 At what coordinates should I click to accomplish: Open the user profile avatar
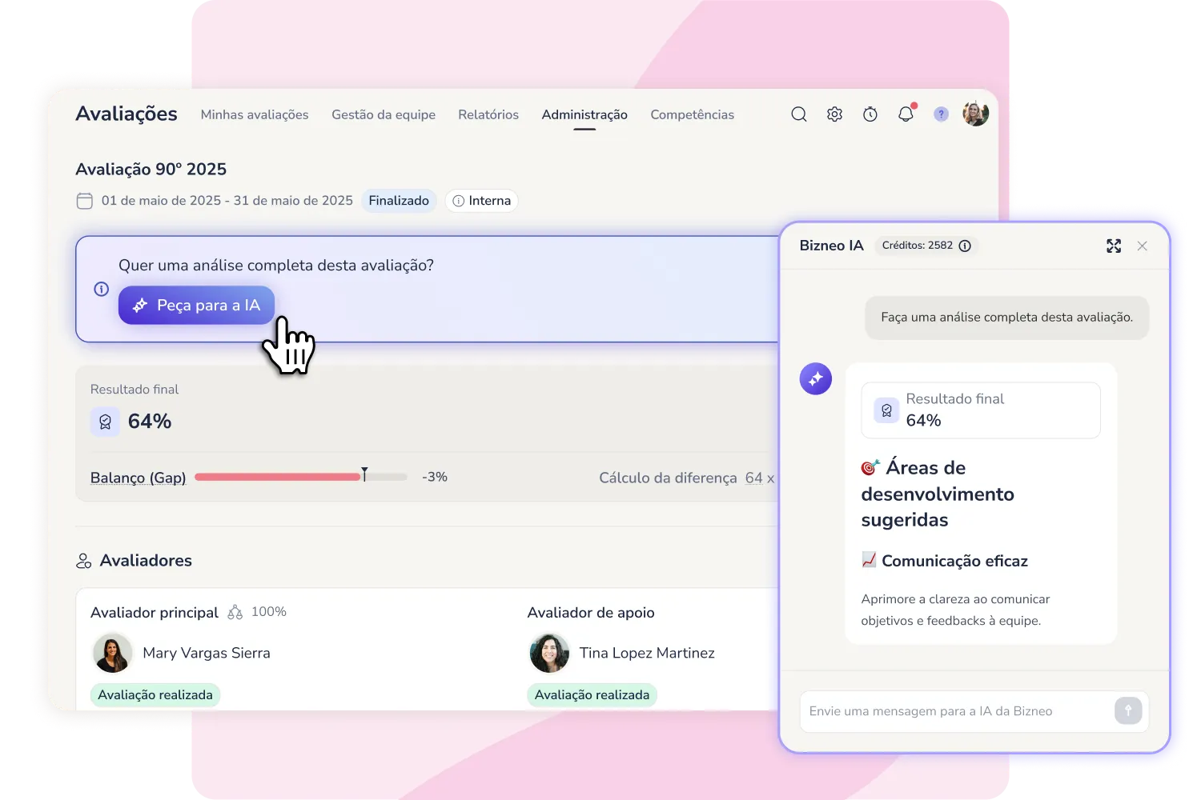975,114
